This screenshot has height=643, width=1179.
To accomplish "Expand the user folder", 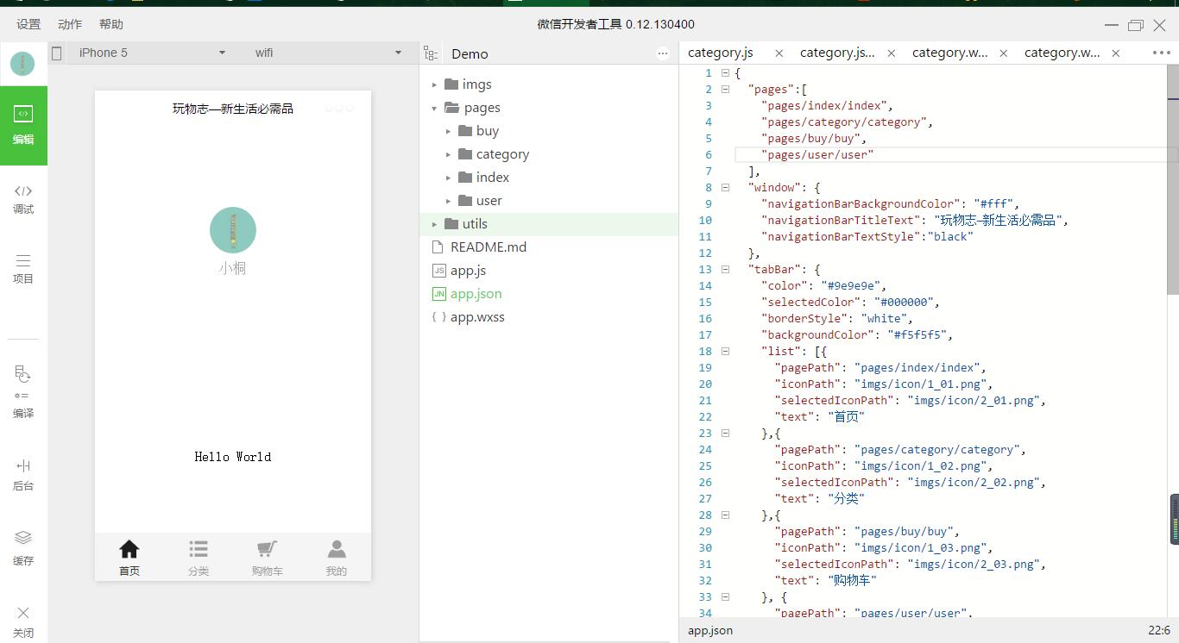I will pos(449,201).
